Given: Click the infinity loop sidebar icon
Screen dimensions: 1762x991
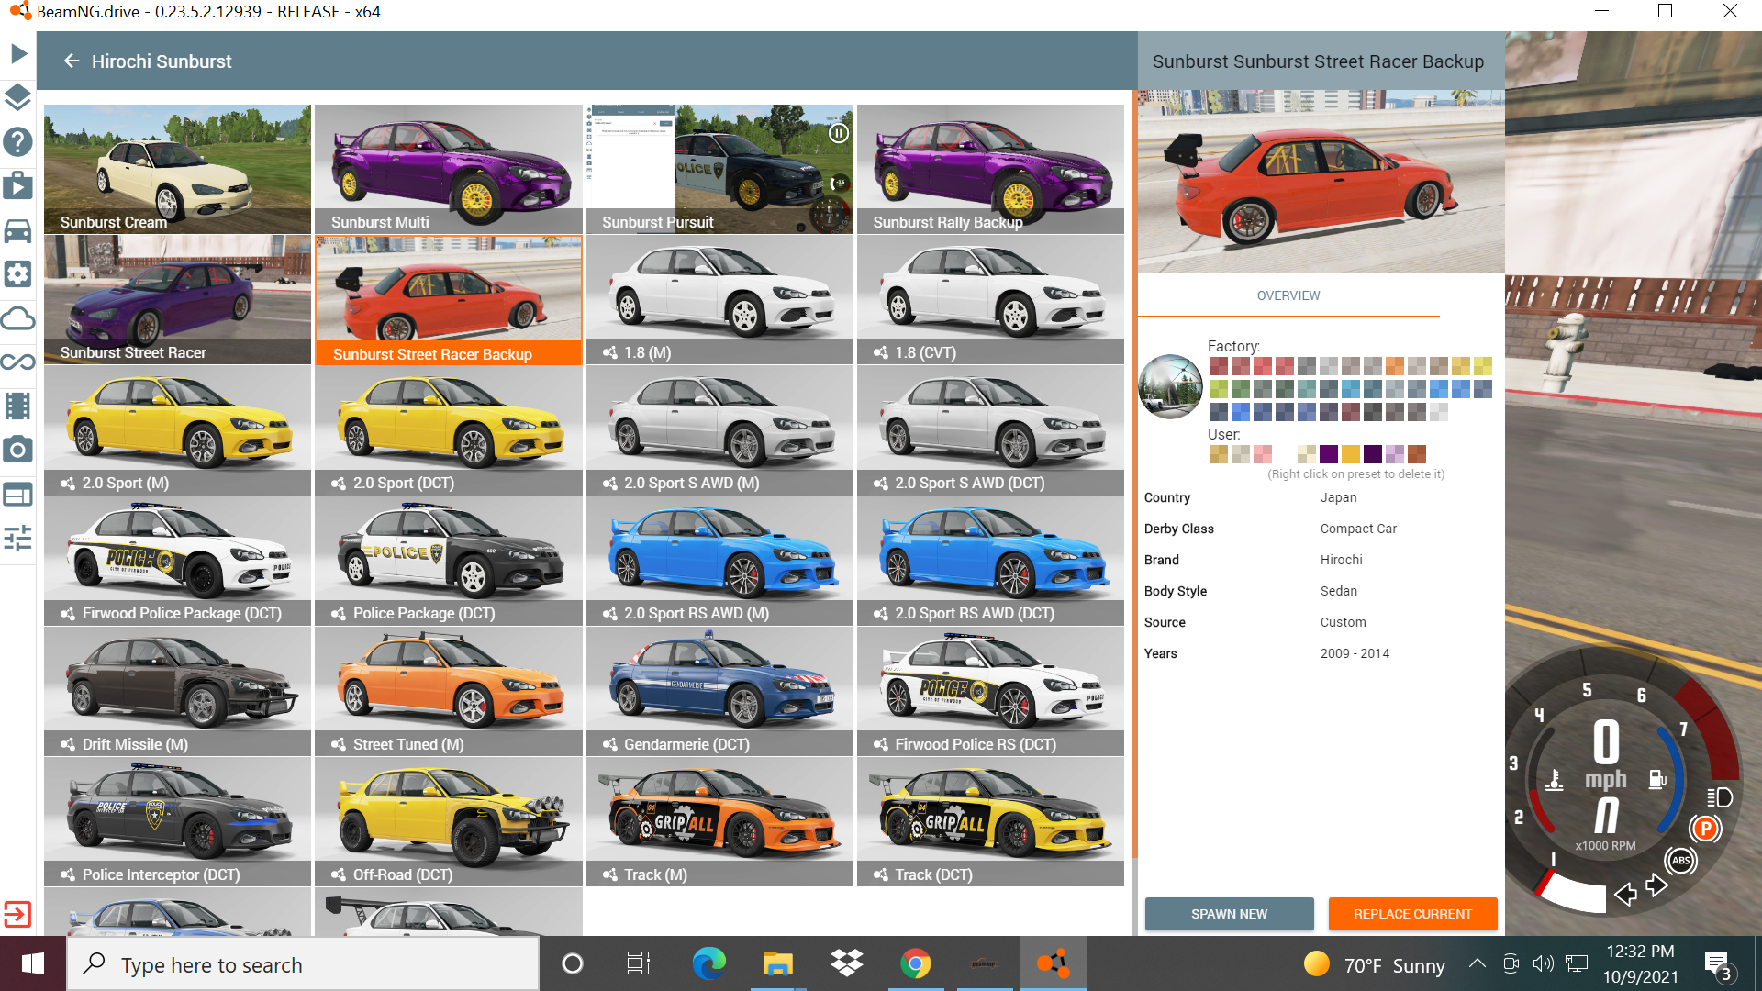Looking at the screenshot, I should click(18, 362).
